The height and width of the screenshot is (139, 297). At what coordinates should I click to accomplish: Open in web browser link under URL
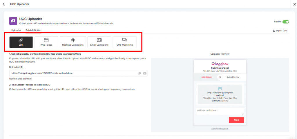(x=20, y=79)
